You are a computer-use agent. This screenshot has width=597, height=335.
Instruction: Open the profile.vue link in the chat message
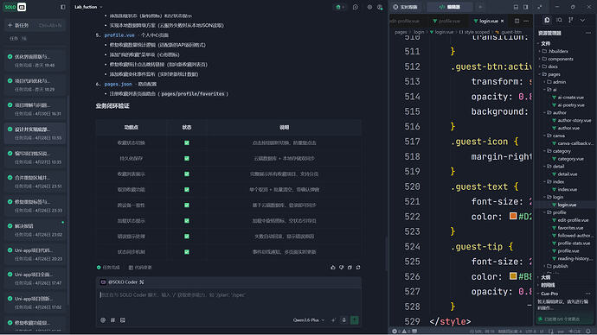119,35
